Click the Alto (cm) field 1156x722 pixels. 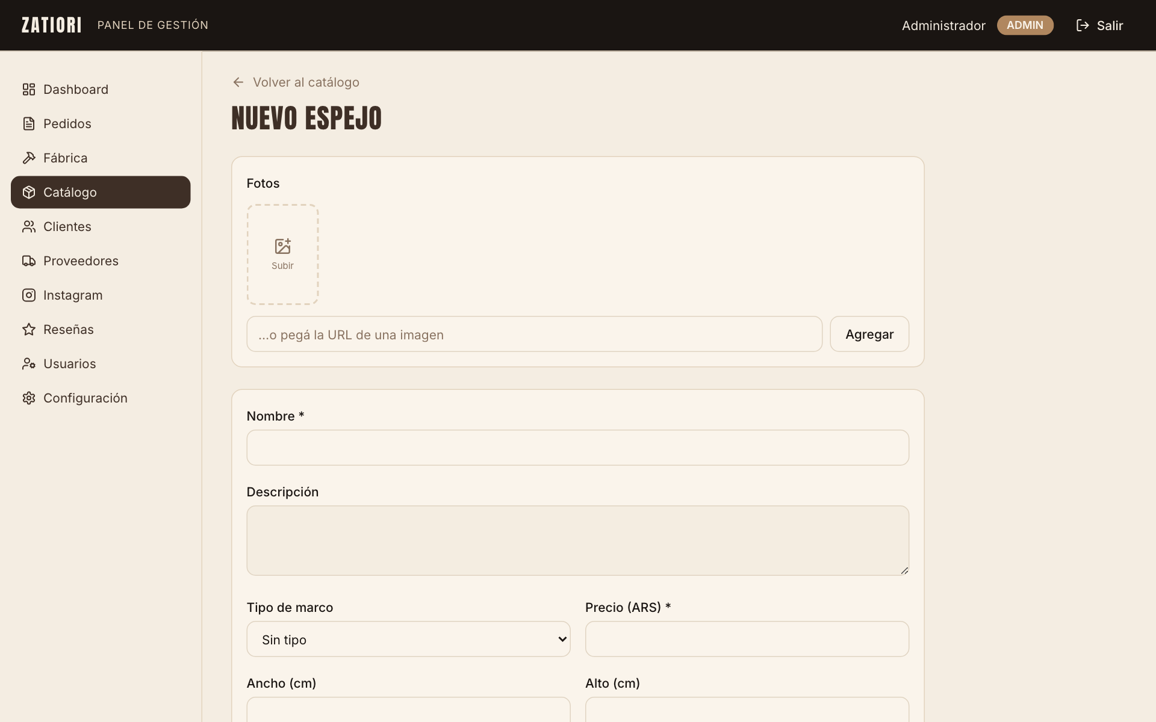click(x=747, y=710)
